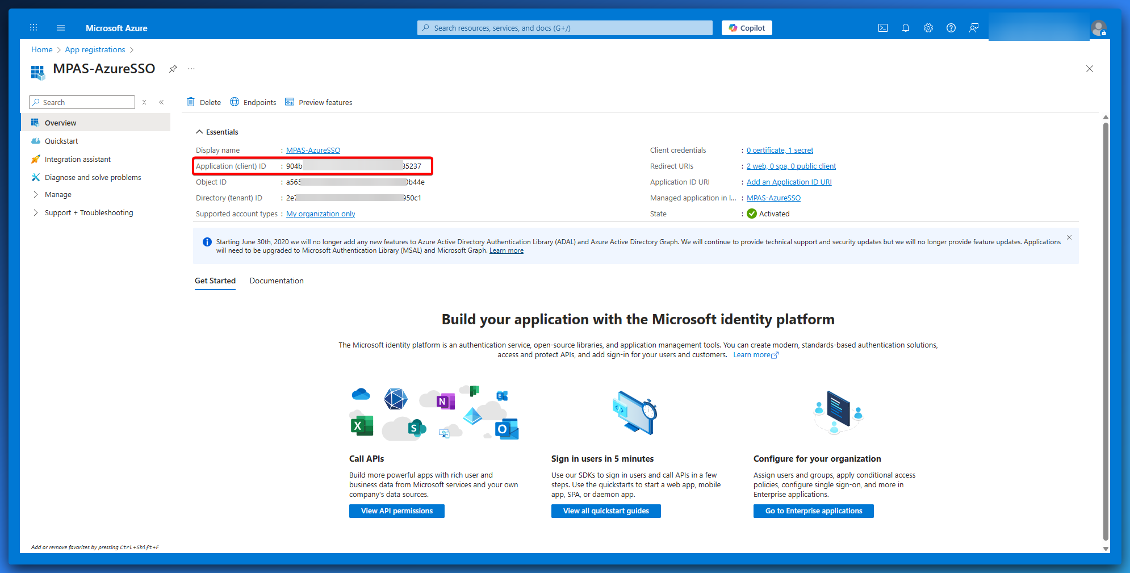Switch to the Documentation tab

tap(277, 281)
